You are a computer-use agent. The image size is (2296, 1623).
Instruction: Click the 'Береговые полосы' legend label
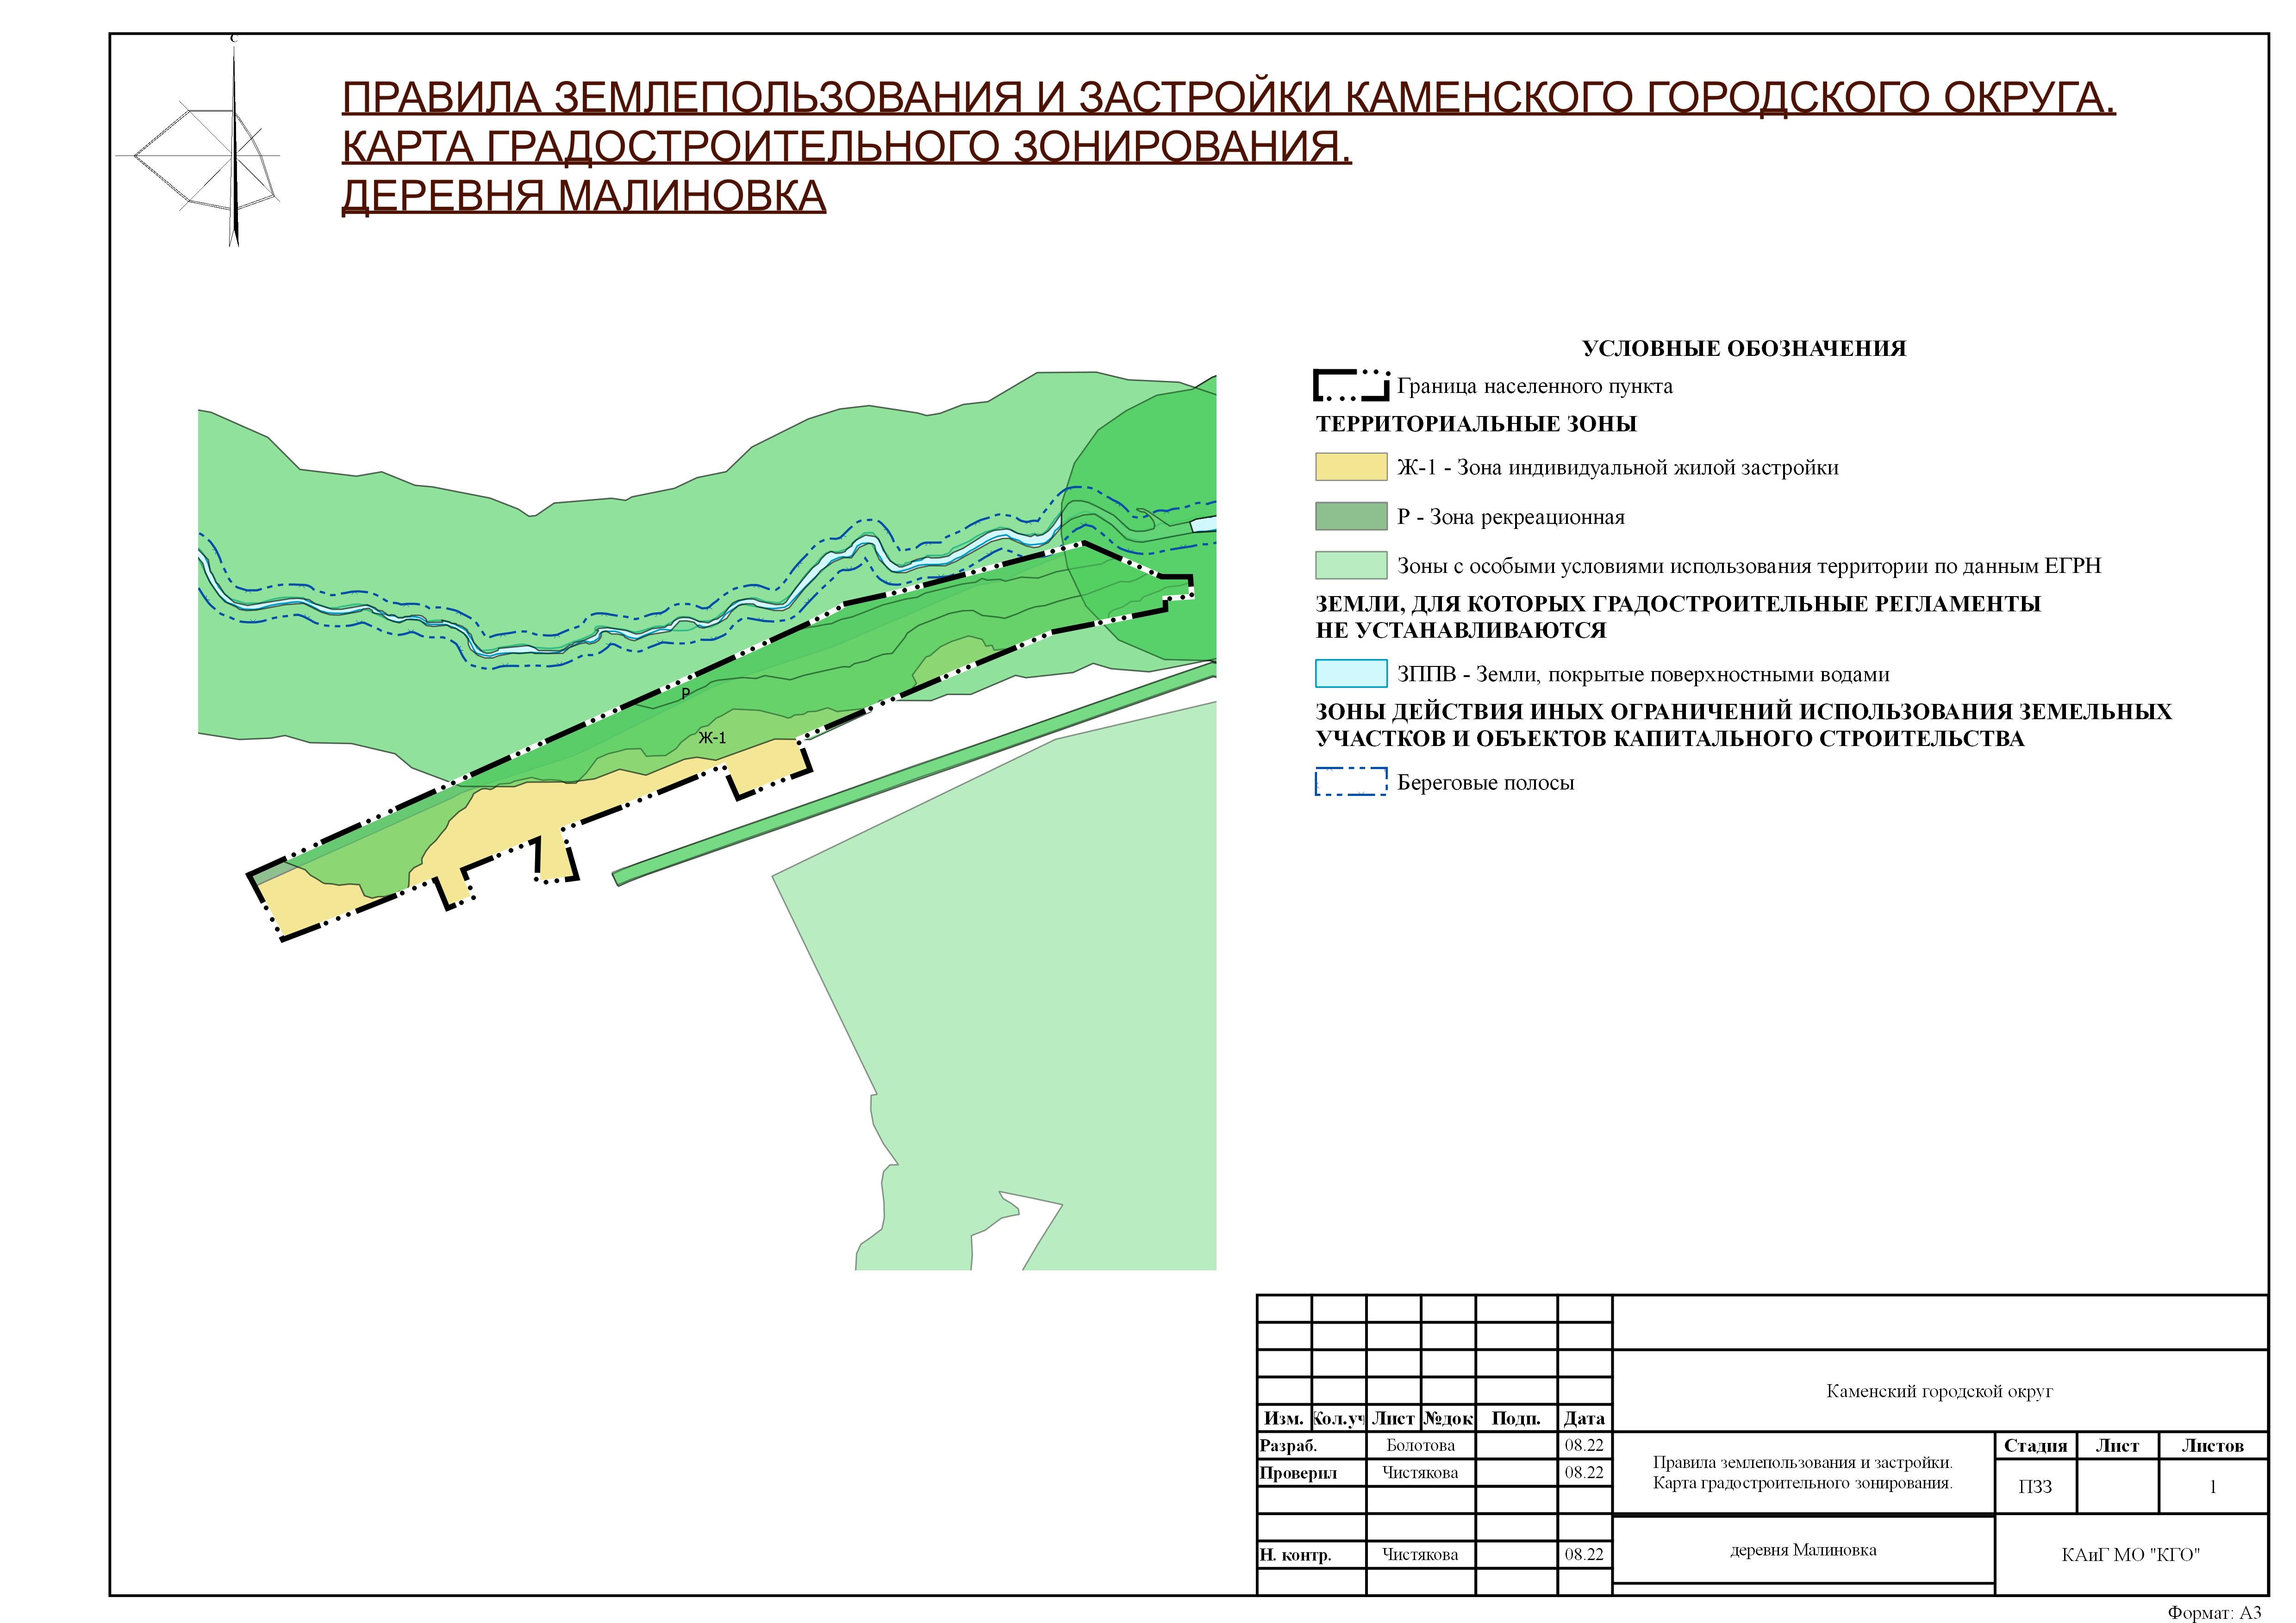1486,783
